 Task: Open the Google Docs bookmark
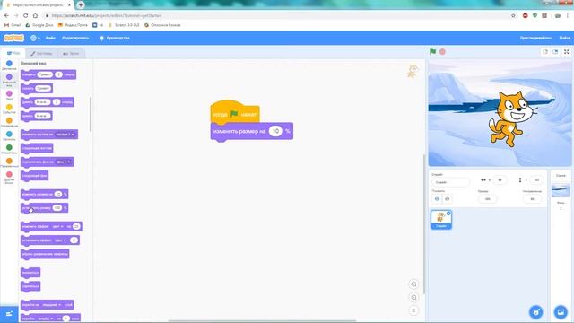[x=39, y=25]
